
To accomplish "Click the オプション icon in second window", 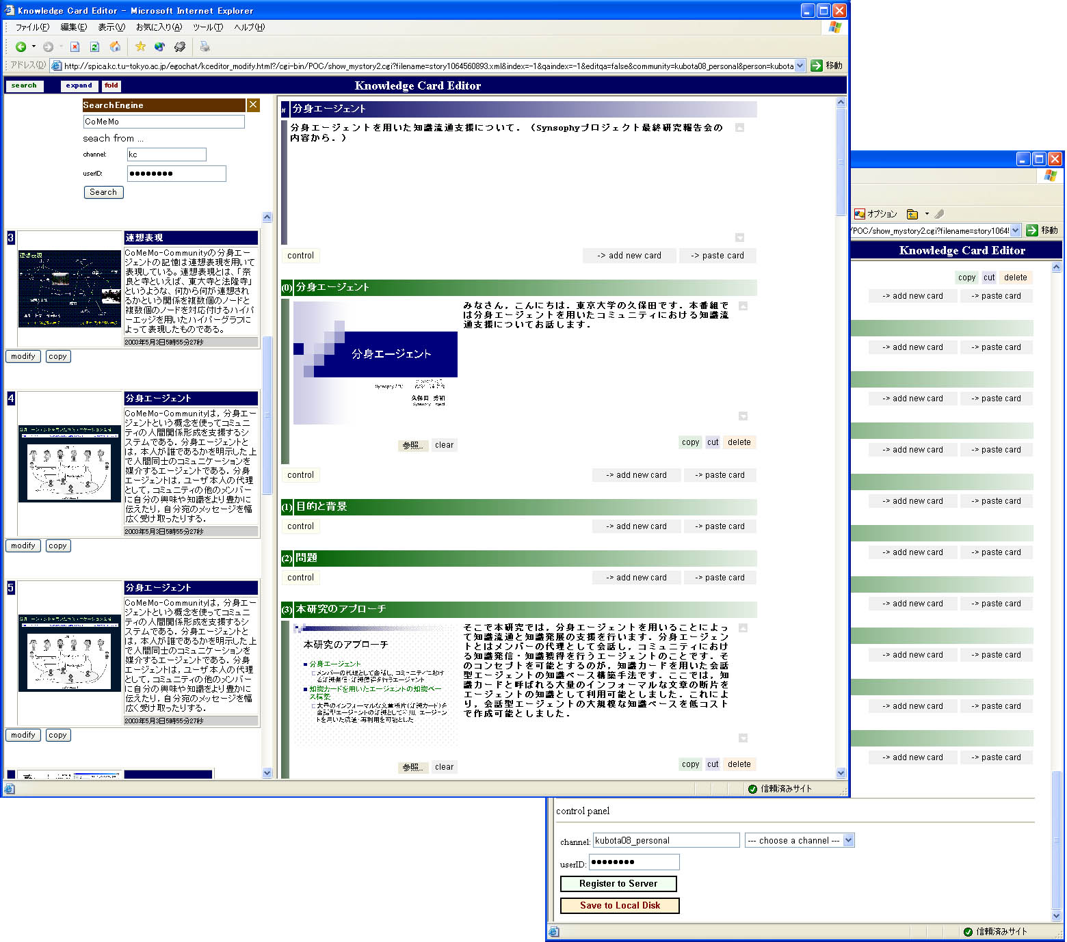I will [x=860, y=214].
